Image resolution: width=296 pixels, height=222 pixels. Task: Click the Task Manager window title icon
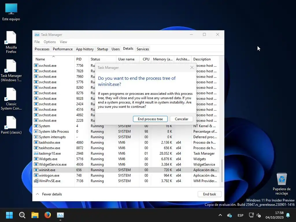37,35
